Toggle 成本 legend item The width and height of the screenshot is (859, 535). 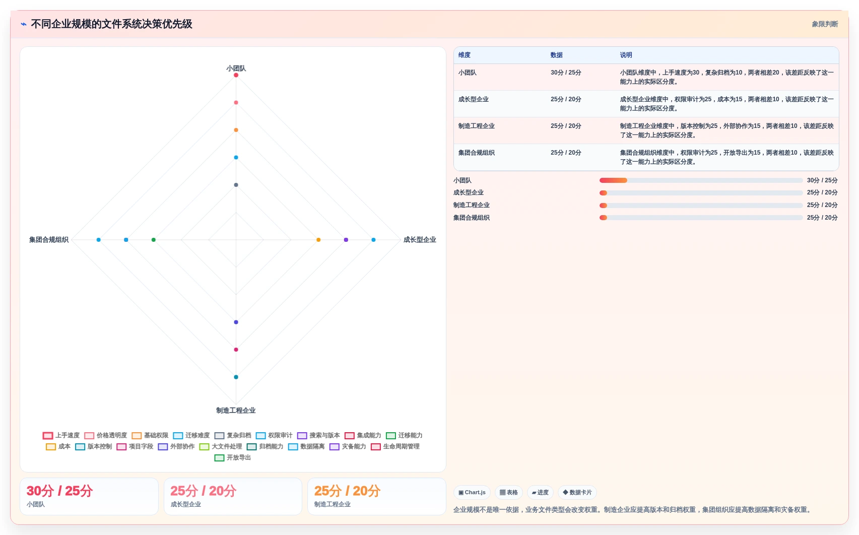pos(58,446)
